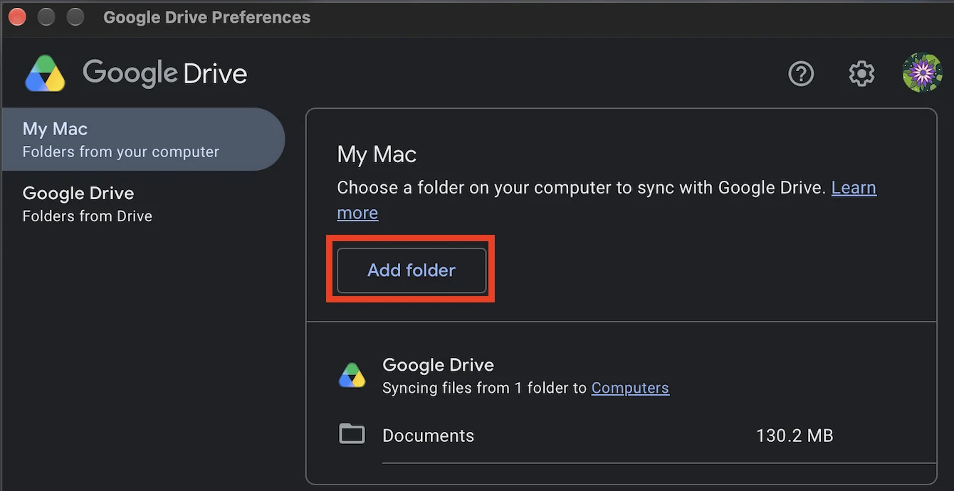Click the small Drive icon beside Syncing files
The width and height of the screenshot is (954, 491).
click(352, 375)
